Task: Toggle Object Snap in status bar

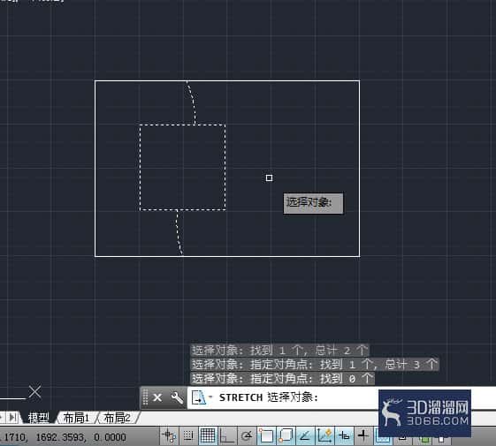Action: coord(266,436)
